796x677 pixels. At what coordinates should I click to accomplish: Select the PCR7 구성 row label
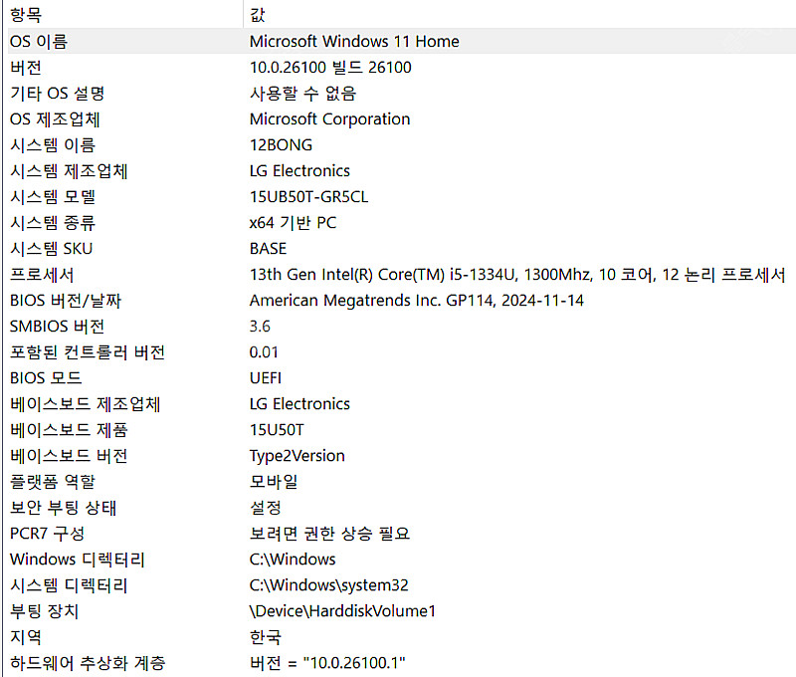click(x=47, y=534)
